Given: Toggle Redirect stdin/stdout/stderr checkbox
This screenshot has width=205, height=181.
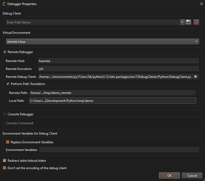Looking at the screenshot, I should tap(4, 160).
